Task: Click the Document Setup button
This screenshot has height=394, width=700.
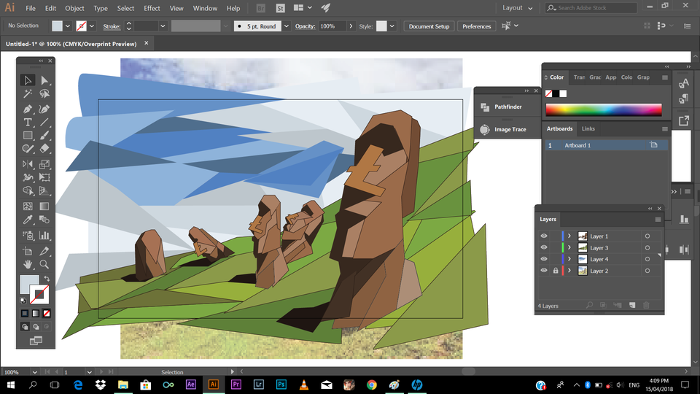Action: click(x=429, y=26)
